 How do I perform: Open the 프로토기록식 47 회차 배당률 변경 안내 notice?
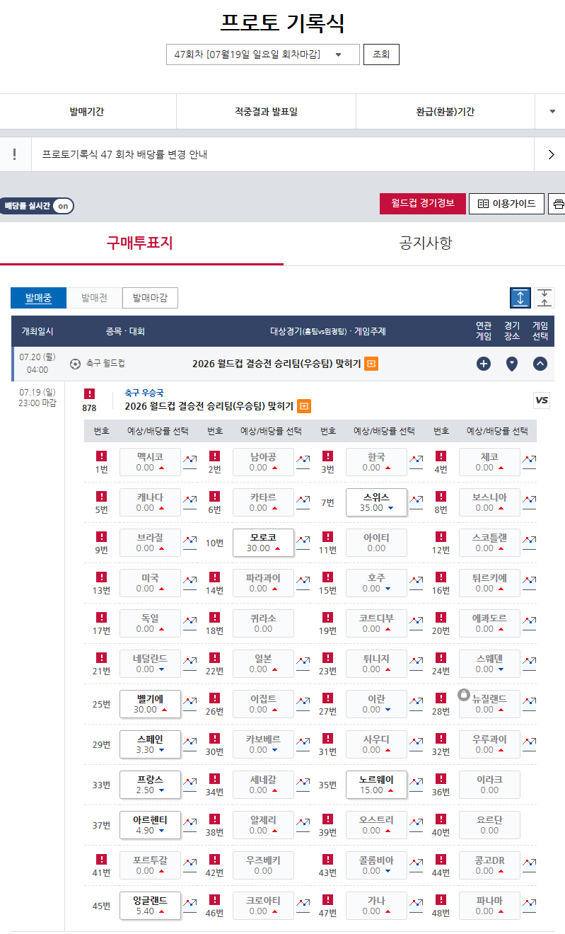point(125,154)
